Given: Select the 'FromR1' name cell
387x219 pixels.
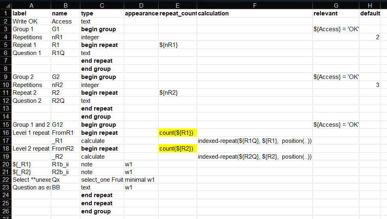Looking at the screenshot, I should click(65, 133).
